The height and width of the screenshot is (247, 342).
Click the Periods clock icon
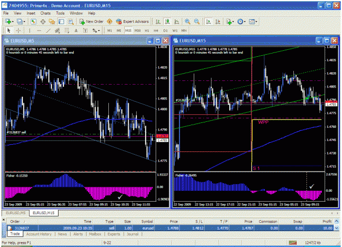(x=240, y=21)
